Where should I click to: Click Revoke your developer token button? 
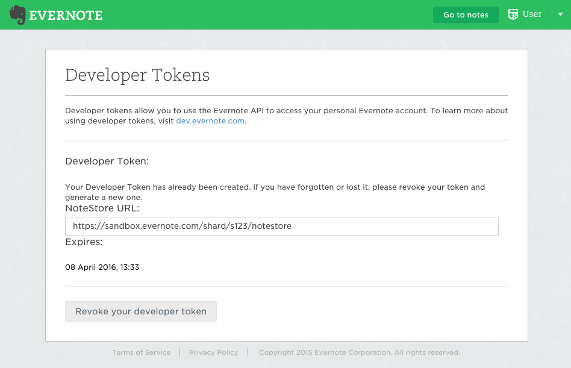[141, 311]
